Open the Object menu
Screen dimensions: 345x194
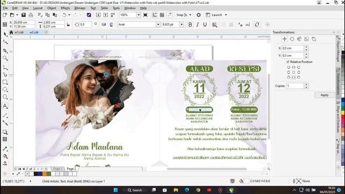pos(52,8)
